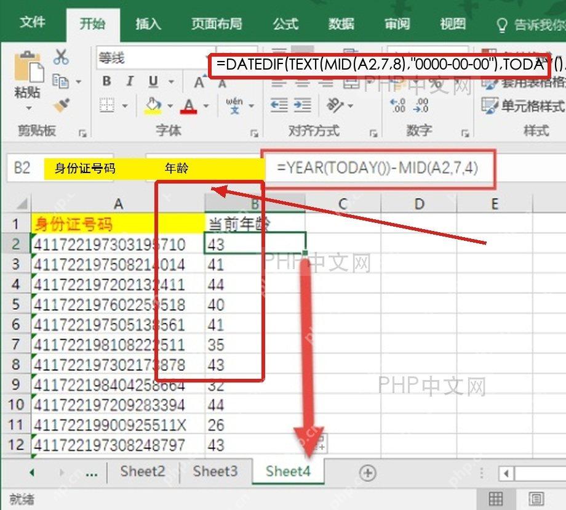The image size is (566, 510).
Task: Open the Alignment group dialog launcher
Action: pyautogui.click(x=373, y=134)
